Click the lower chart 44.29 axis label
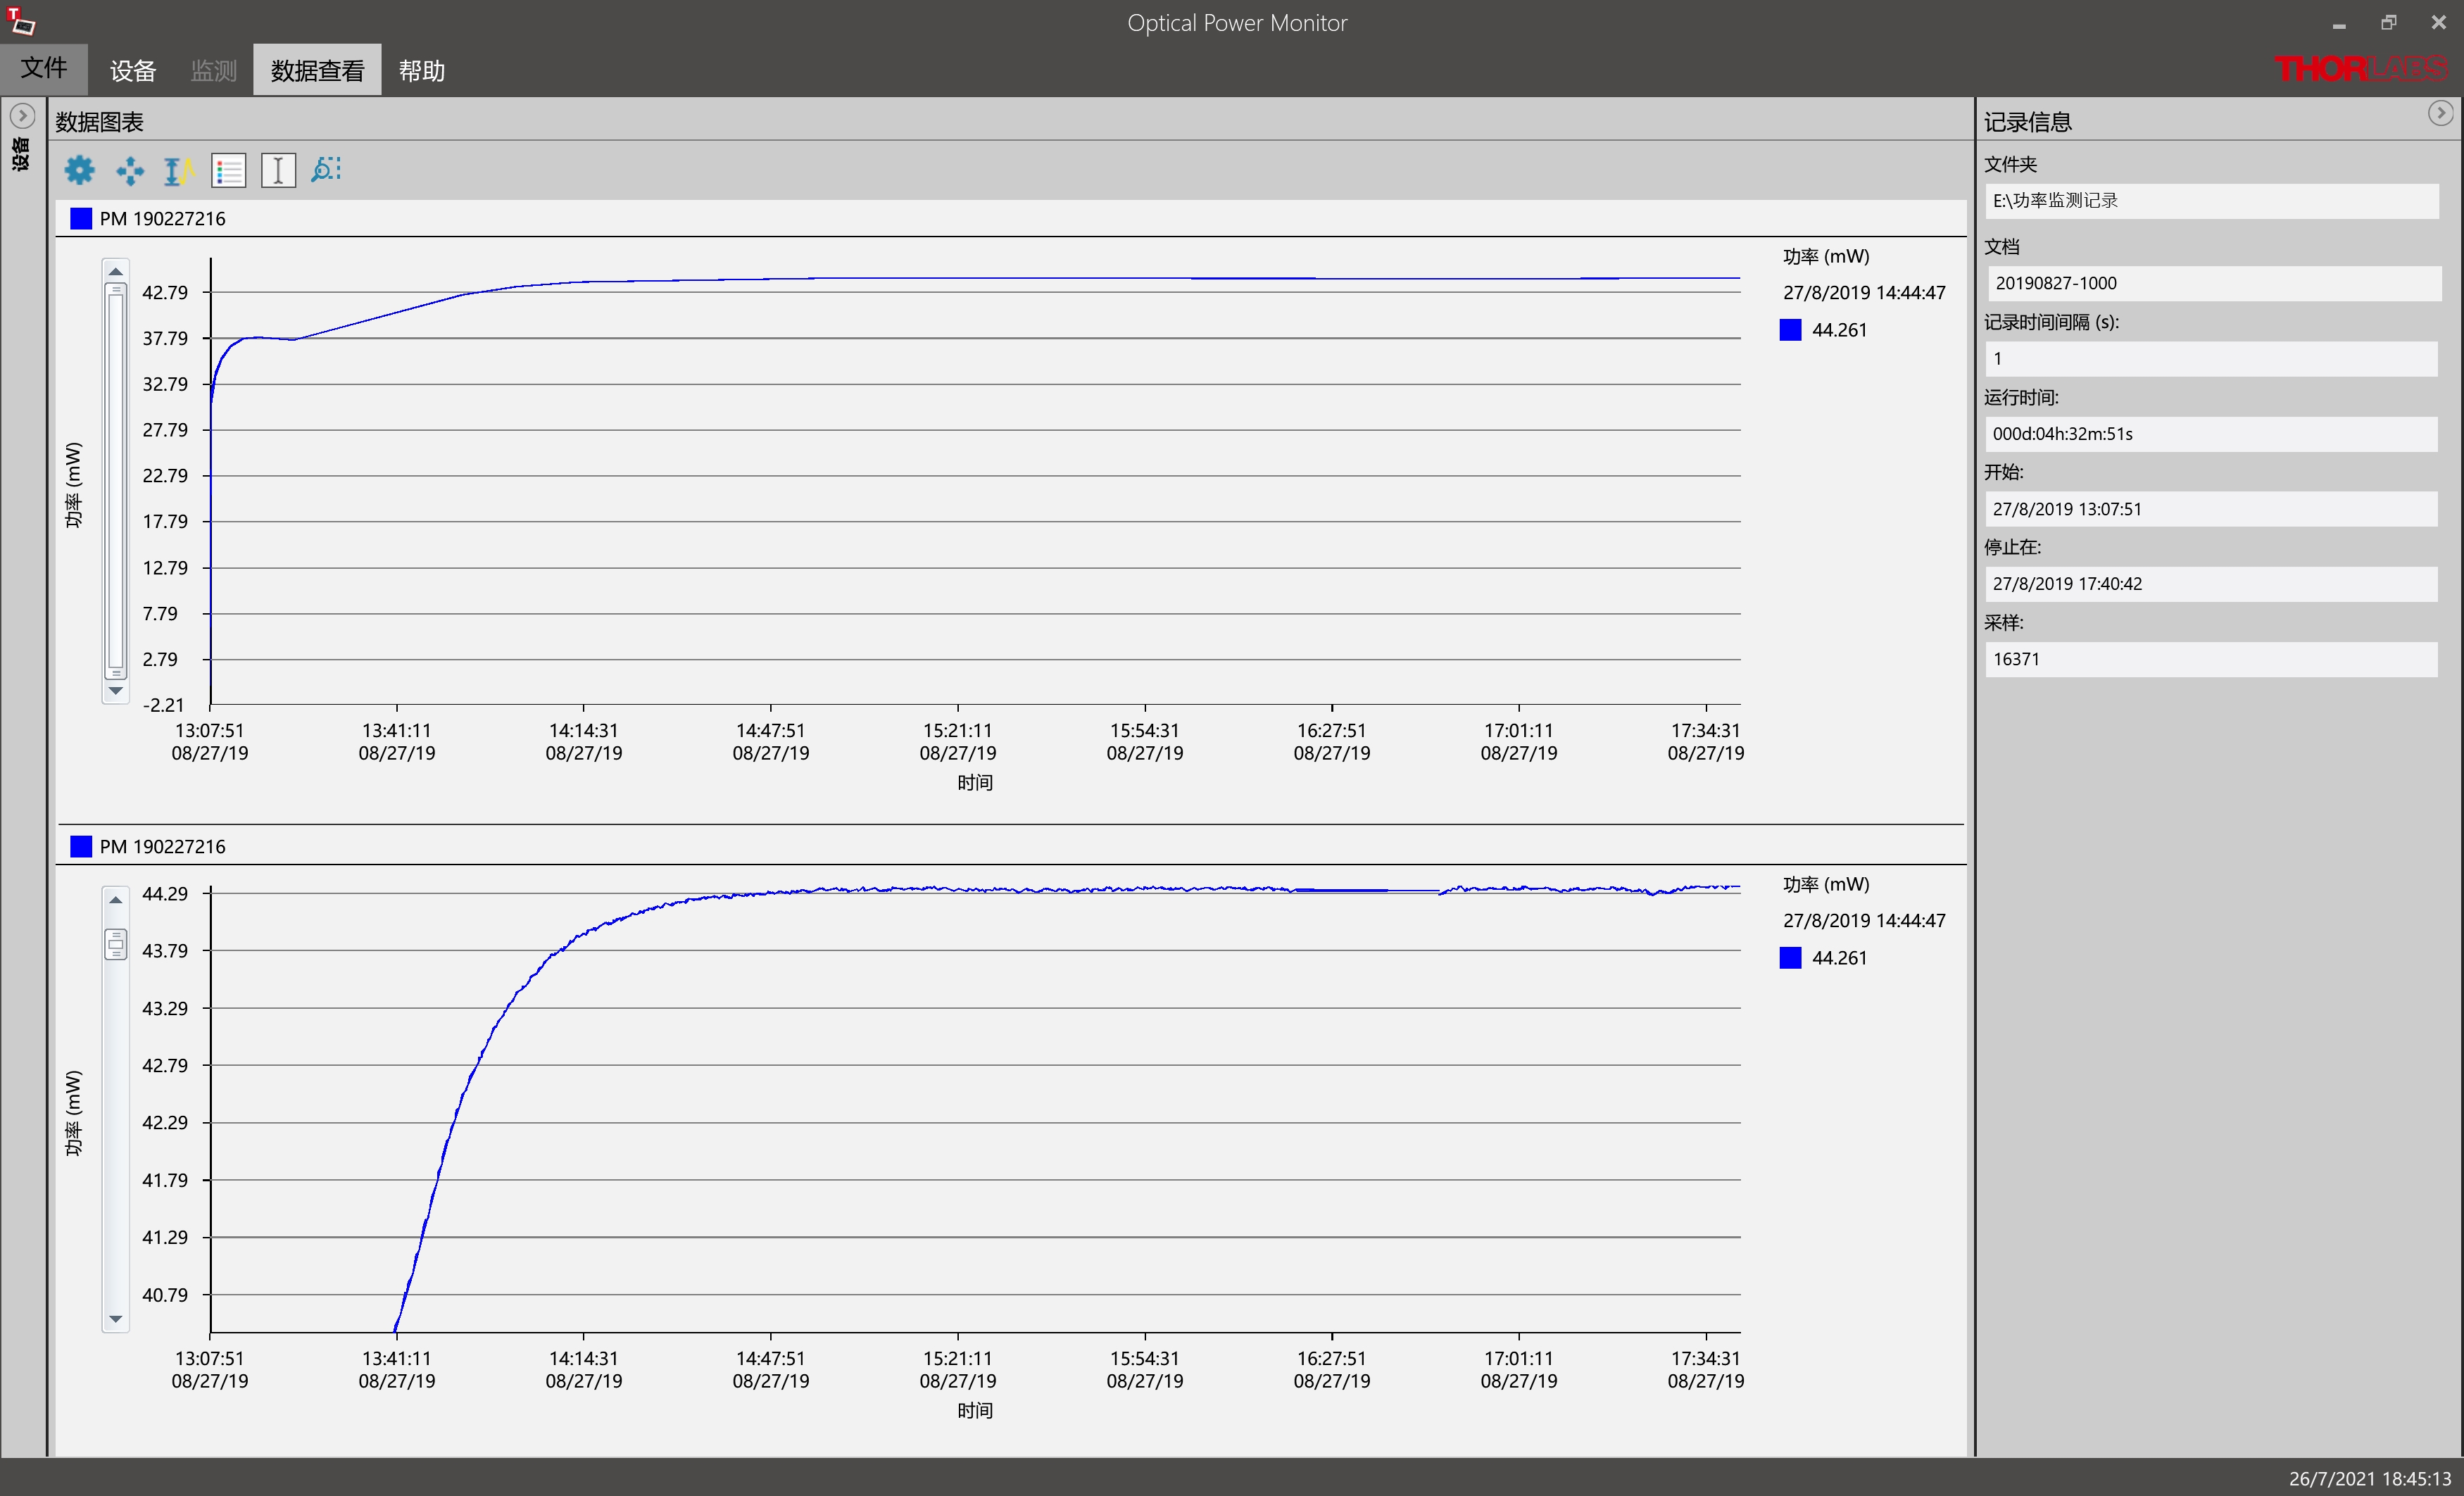The height and width of the screenshot is (1496, 2464). point(165,894)
